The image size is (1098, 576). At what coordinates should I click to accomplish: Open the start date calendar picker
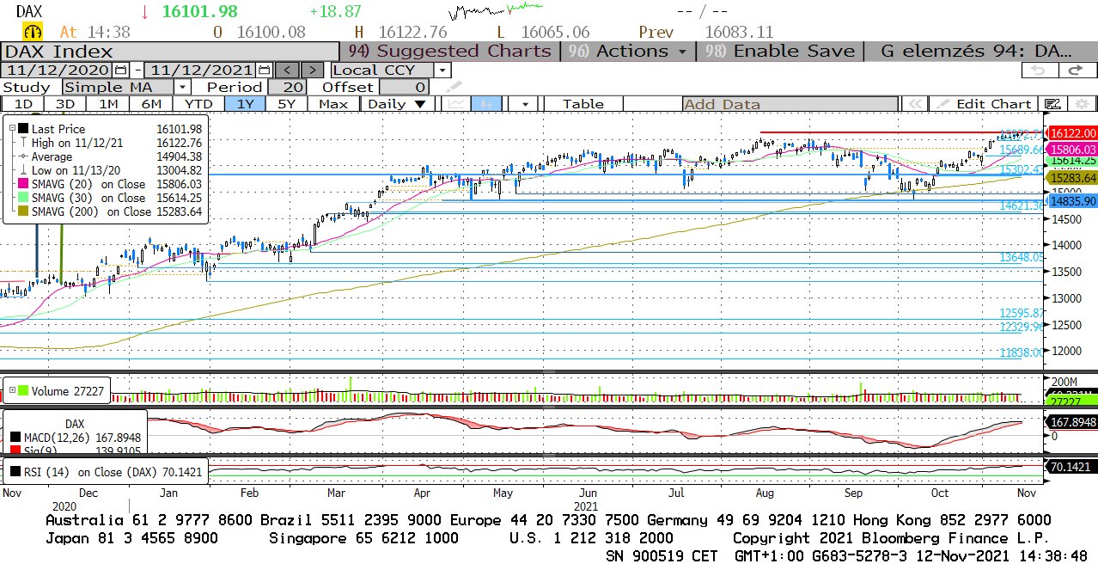tap(120, 70)
